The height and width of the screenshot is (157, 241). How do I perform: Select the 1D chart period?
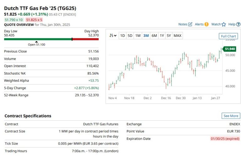pyautogui.click(x=122, y=36)
